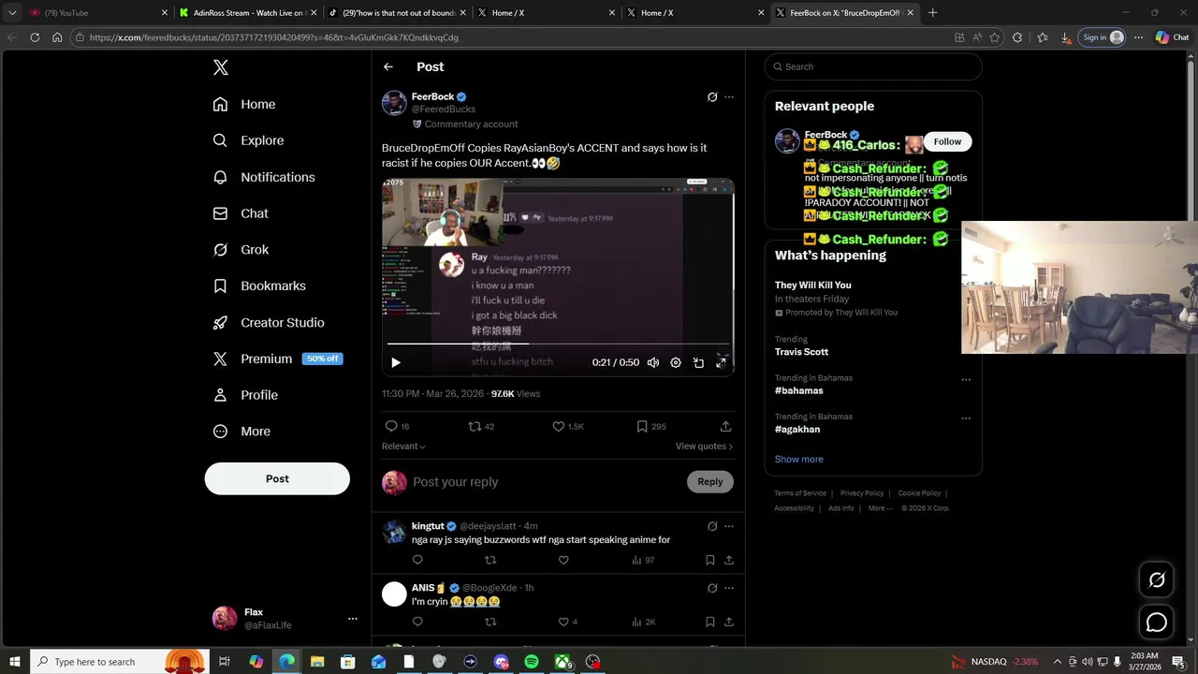
Task: Open more options on kingtut's reply
Action: click(x=729, y=526)
